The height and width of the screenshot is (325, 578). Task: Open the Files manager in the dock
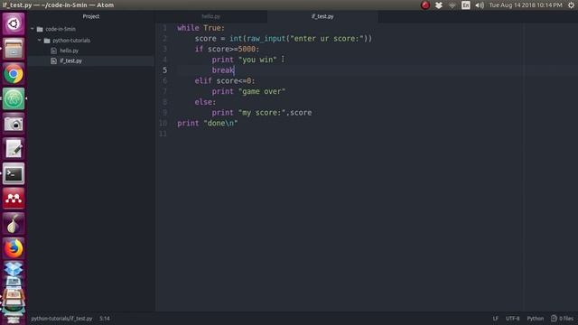pyautogui.click(x=14, y=49)
